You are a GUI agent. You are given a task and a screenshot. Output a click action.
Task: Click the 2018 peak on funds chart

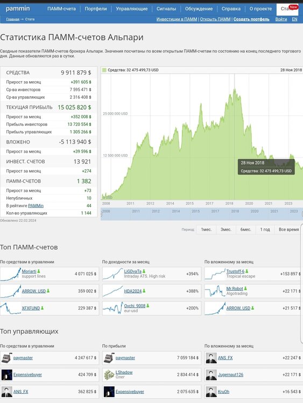tap(235, 89)
